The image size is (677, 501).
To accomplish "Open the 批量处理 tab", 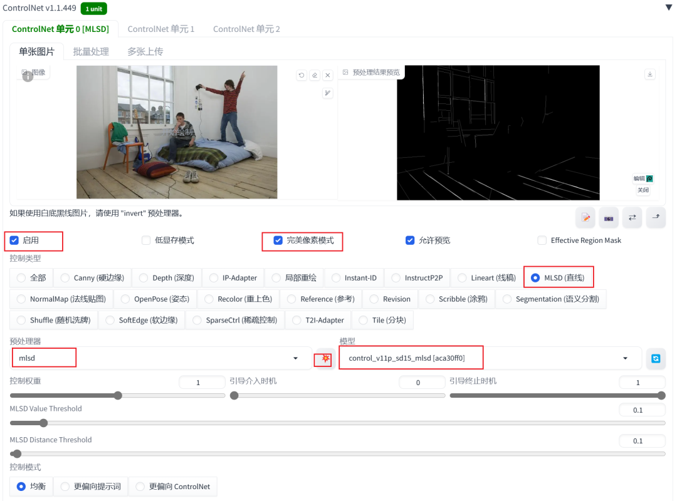I will click(x=92, y=51).
